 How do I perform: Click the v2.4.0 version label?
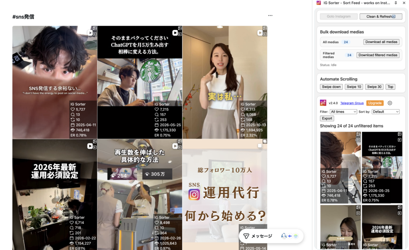(333, 103)
